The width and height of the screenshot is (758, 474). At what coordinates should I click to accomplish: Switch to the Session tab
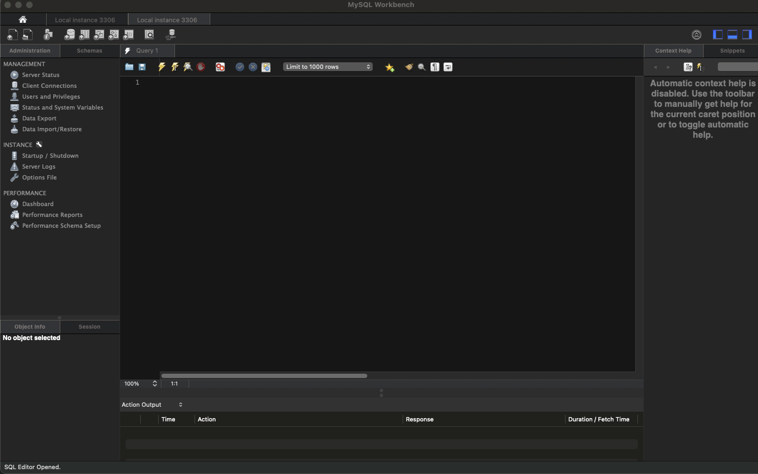90,326
